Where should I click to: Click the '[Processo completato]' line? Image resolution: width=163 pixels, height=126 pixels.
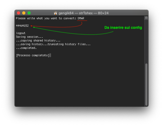[33, 55]
